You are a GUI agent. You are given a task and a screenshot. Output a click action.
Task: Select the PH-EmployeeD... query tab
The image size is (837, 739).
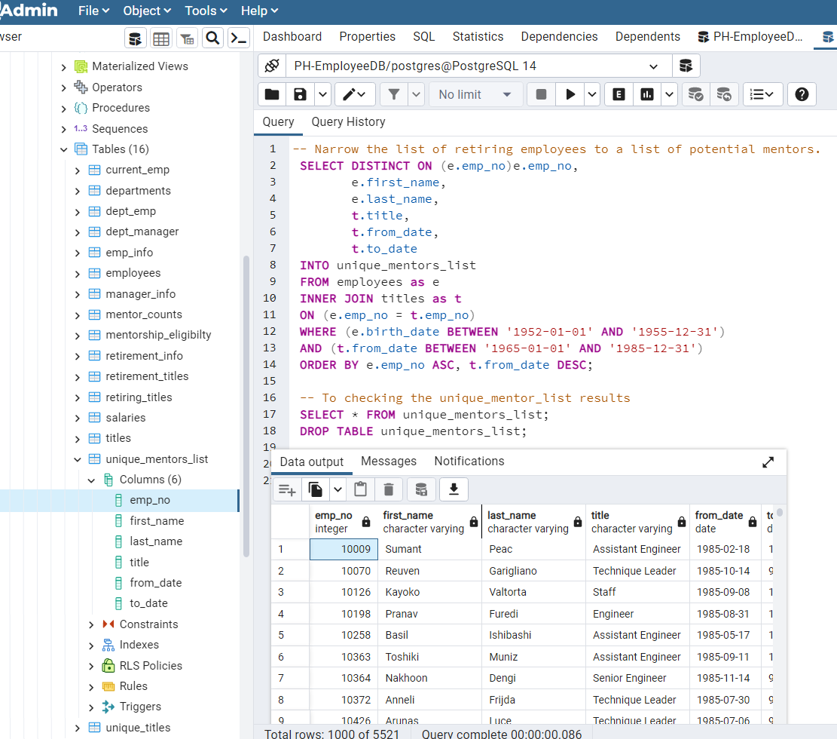750,36
